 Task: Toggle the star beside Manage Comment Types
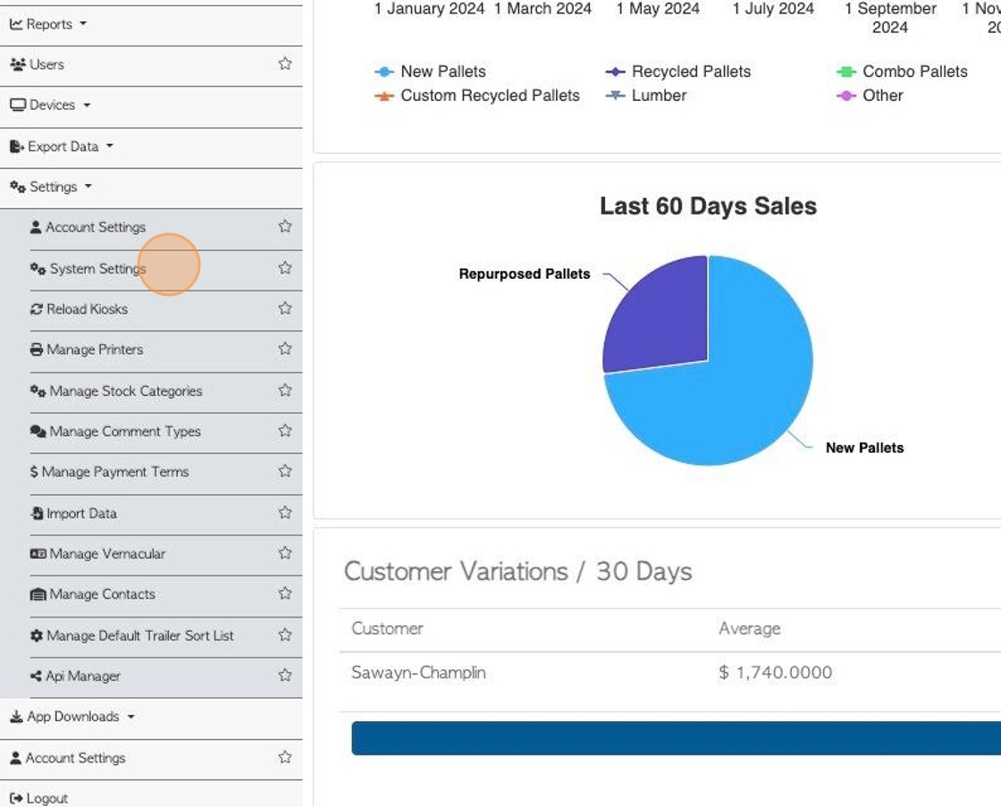coord(285,430)
